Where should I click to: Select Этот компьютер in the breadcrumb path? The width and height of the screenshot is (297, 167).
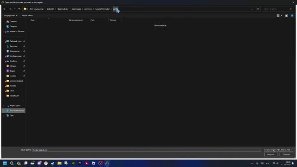pos(36,9)
